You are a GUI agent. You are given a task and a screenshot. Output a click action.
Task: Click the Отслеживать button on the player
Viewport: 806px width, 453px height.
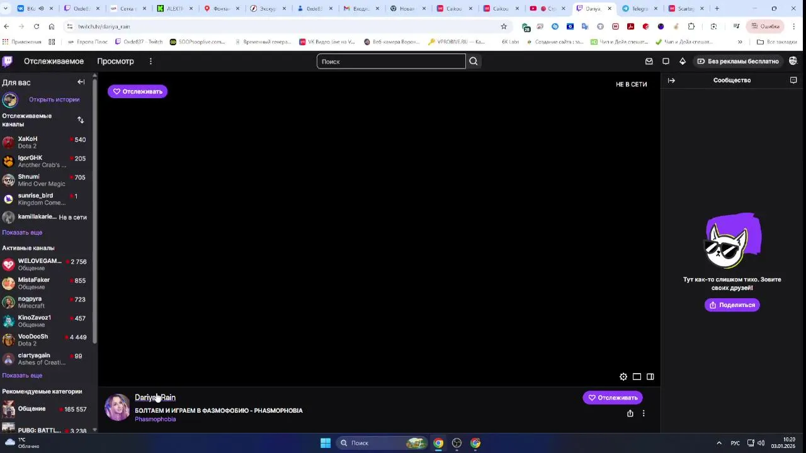point(137,91)
